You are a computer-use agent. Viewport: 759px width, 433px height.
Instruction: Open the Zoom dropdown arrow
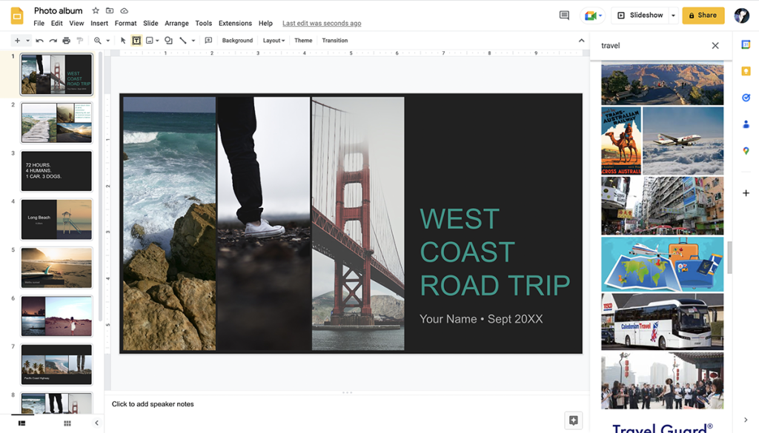click(x=107, y=40)
